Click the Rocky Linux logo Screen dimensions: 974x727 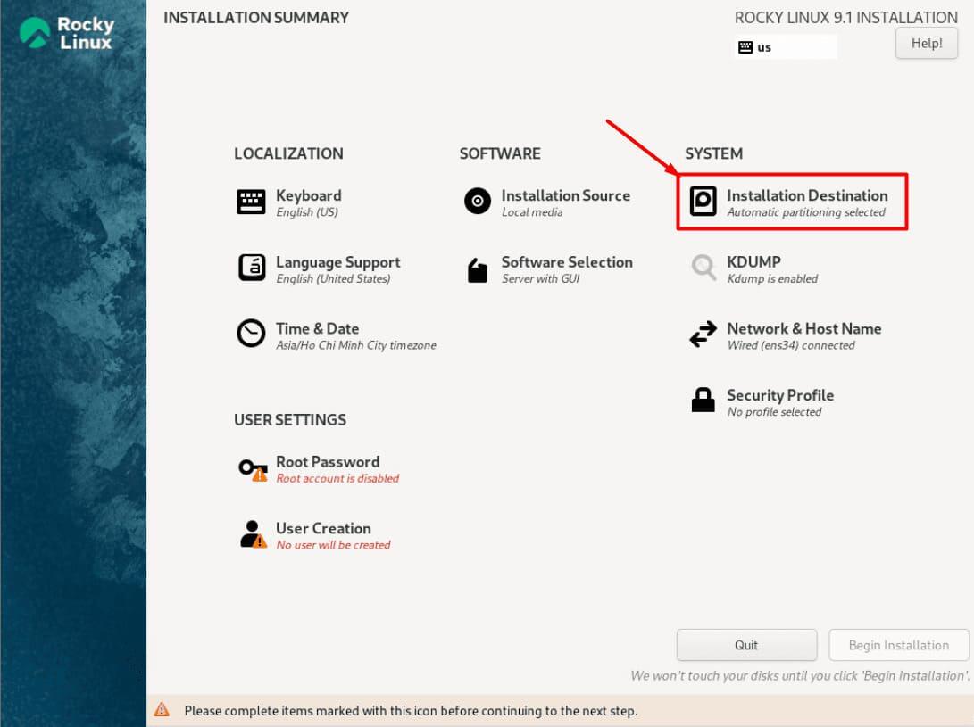pyautogui.click(x=66, y=32)
